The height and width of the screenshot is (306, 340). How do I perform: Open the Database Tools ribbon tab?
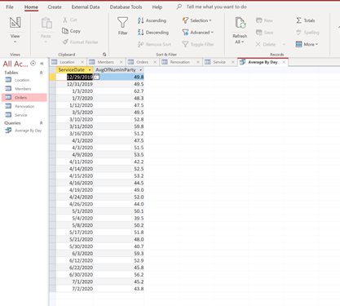pyautogui.click(x=126, y=7)
